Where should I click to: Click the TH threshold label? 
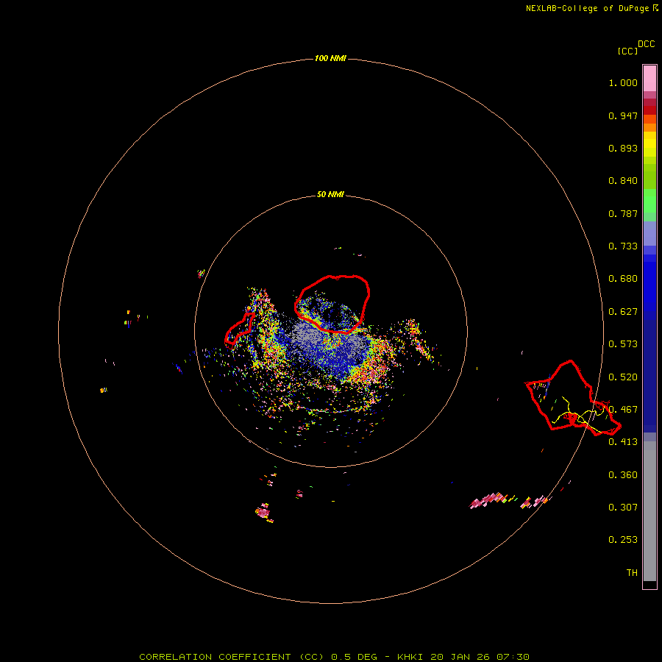(632, 573)
